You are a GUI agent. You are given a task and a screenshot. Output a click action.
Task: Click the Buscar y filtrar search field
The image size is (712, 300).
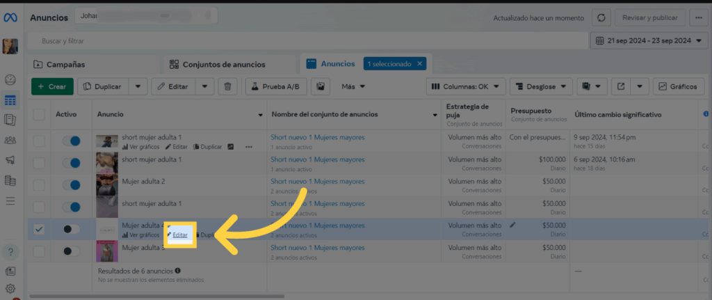click(x=306, y=41)
